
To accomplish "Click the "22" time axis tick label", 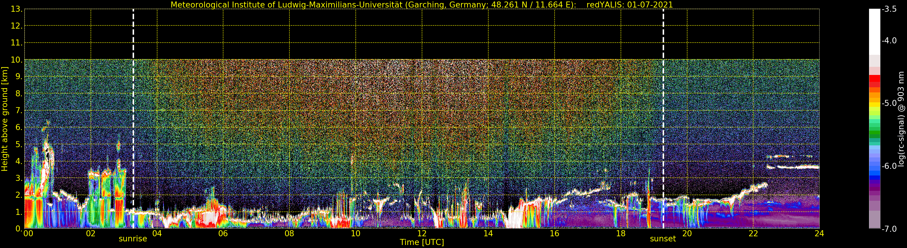I will (753, 234).
